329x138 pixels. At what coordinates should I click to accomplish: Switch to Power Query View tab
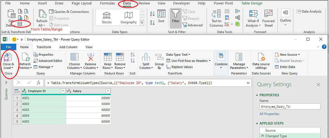pos(89,47)
